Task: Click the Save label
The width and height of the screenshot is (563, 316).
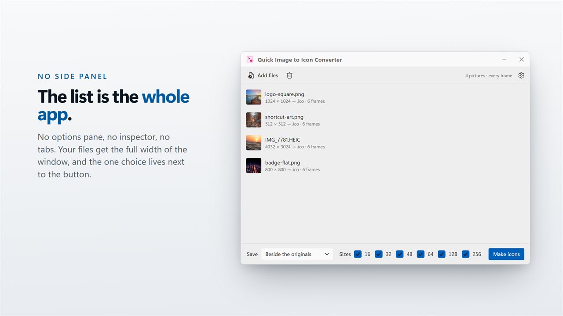Action: click(252, 254)
